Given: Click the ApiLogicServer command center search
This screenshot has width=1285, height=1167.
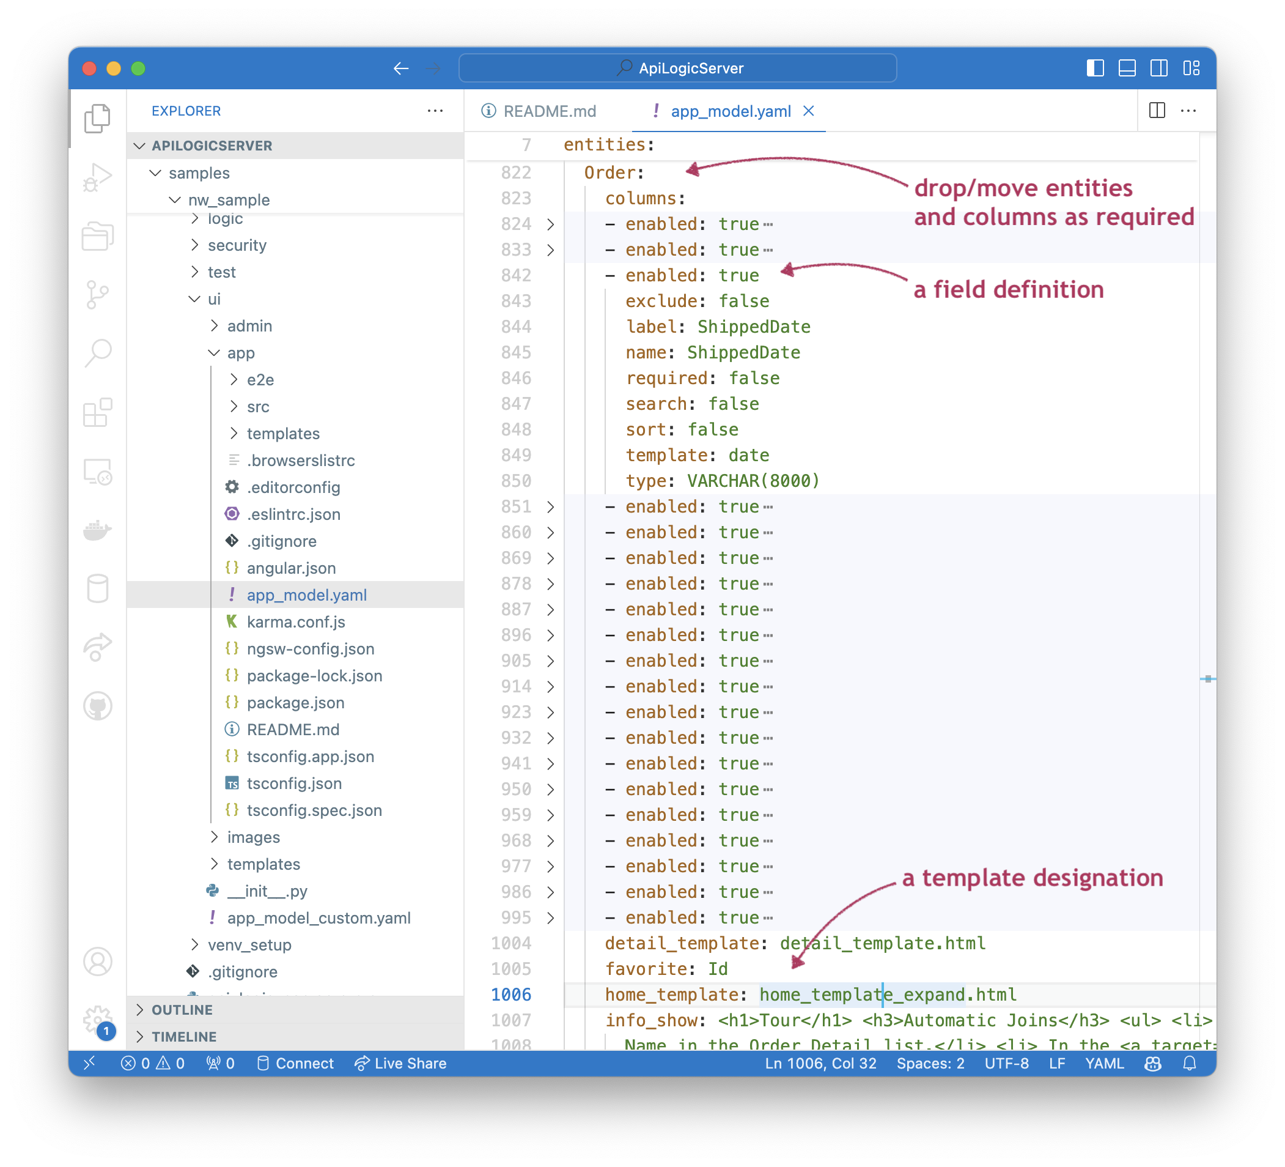Looking at the screenshot, I should click(677, 69).
